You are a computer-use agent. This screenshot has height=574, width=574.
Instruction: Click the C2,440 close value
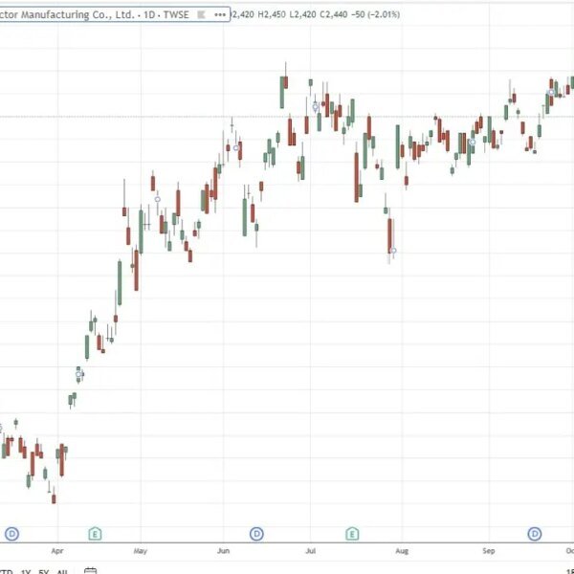point(334,14)
